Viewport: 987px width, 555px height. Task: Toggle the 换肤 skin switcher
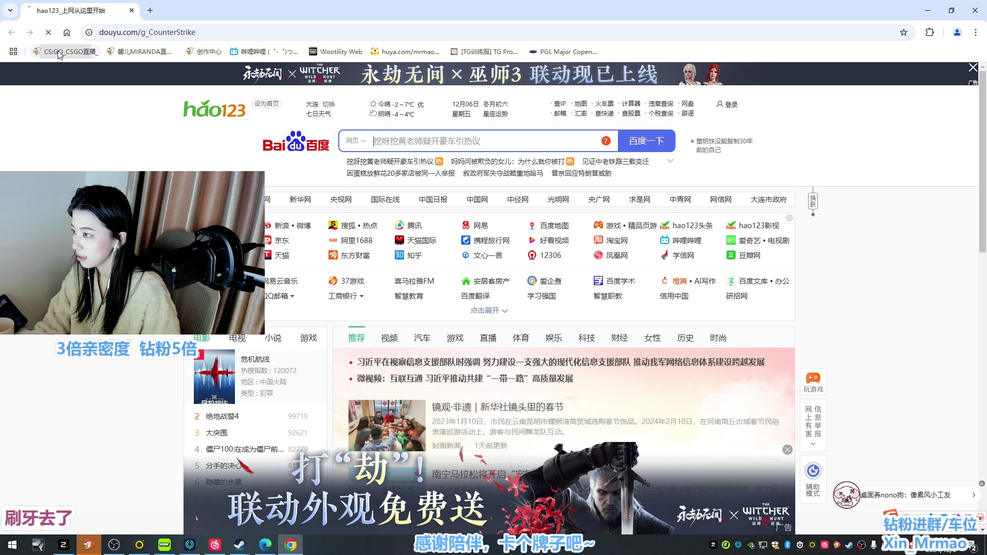813,201
